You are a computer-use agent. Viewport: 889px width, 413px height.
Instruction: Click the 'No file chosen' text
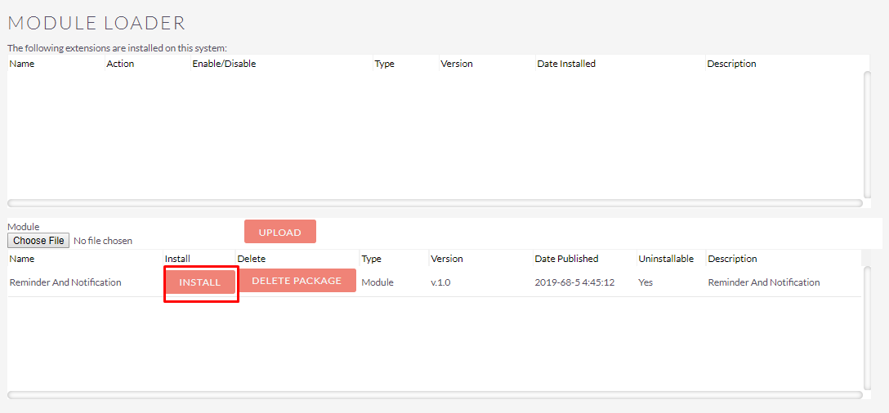tap(103, 241)
